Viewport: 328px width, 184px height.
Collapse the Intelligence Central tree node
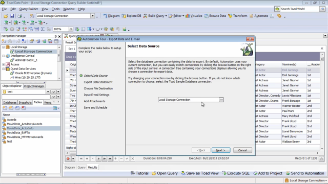coord(4,56)
